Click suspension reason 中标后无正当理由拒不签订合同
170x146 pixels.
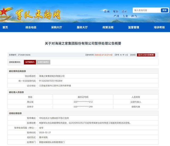(x=54, y=118)
